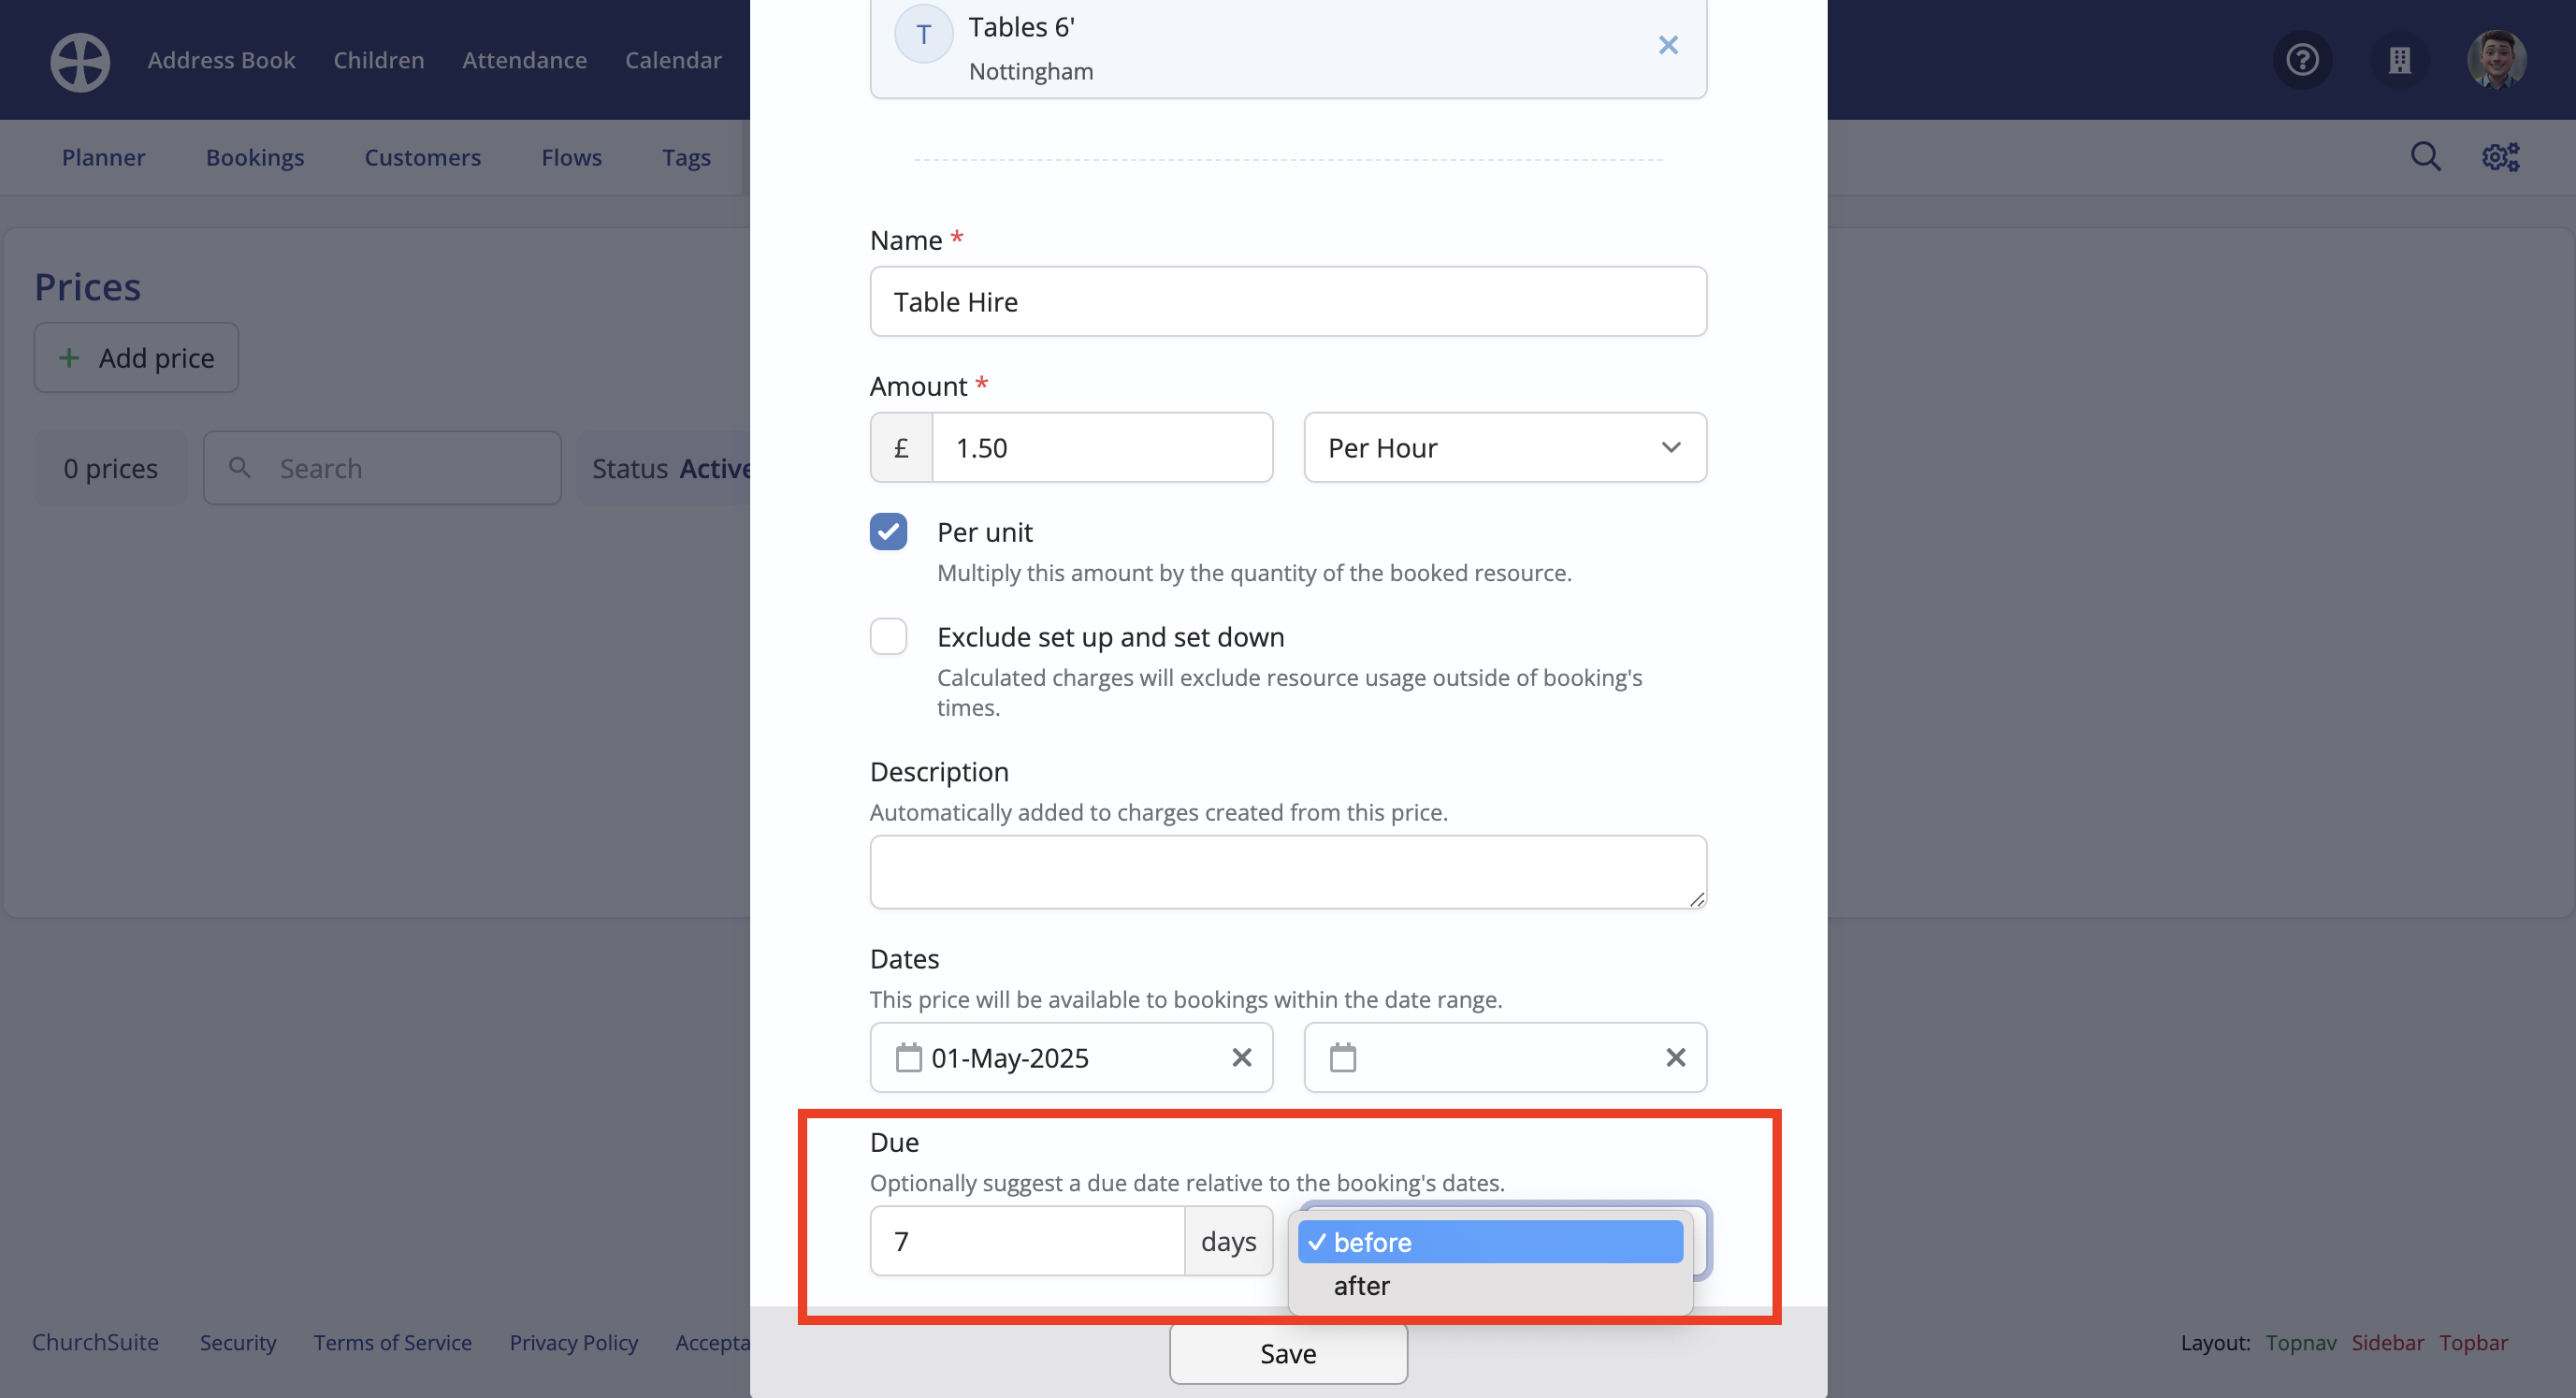Click the resize handle of Description box

pos(1696,898)
